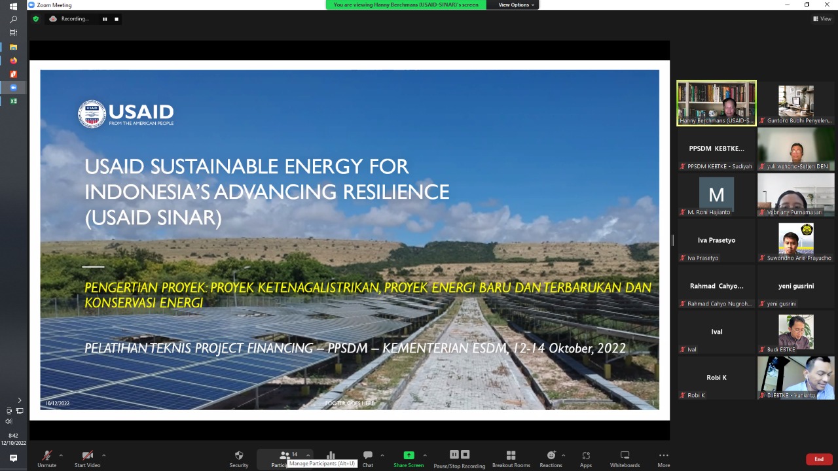838x471 pixels.
Task: Click the green encryption shield icon
Action: pyautogui.click(x=36, y=19)
